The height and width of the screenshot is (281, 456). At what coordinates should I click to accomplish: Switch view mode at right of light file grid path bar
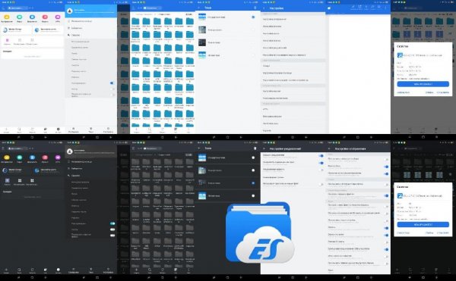tap(188, 14)
